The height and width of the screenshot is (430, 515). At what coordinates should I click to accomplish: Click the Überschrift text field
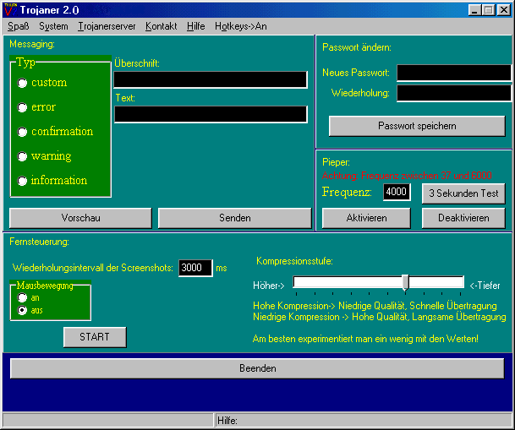pos(211,79)
